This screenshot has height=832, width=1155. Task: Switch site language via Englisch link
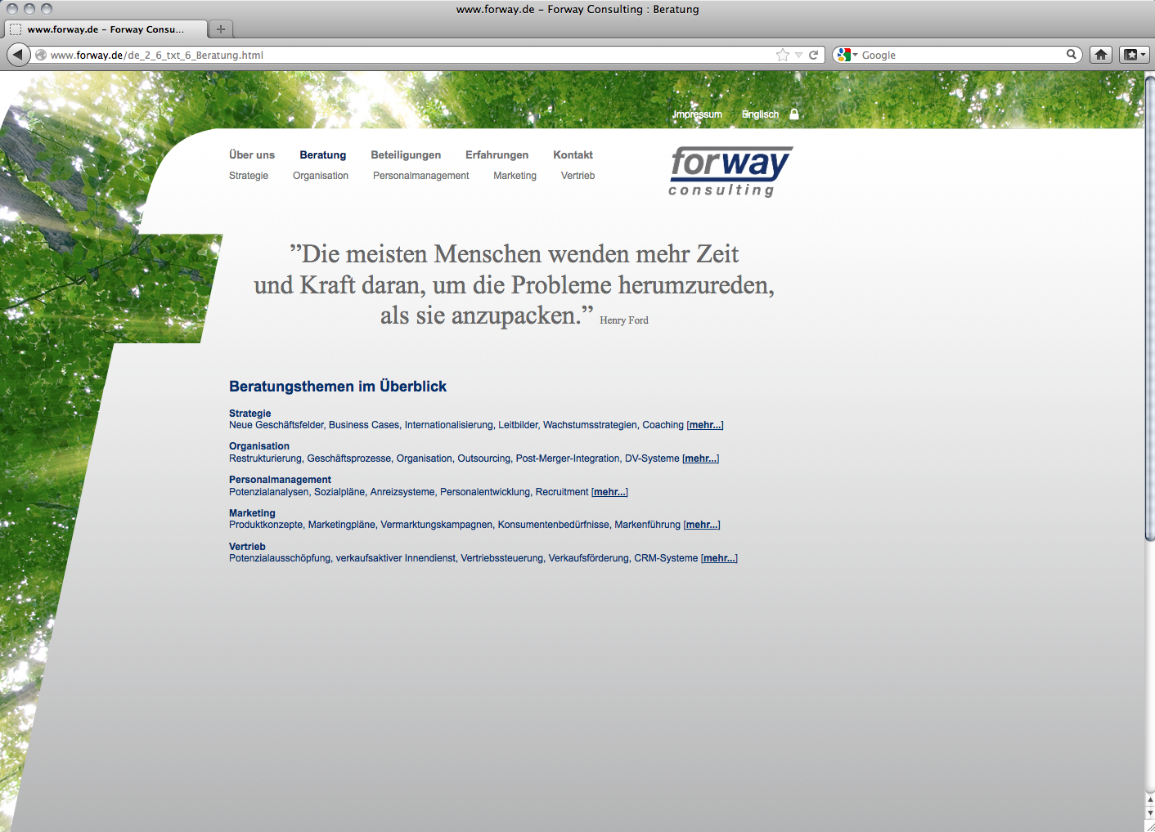pos(760,114)
